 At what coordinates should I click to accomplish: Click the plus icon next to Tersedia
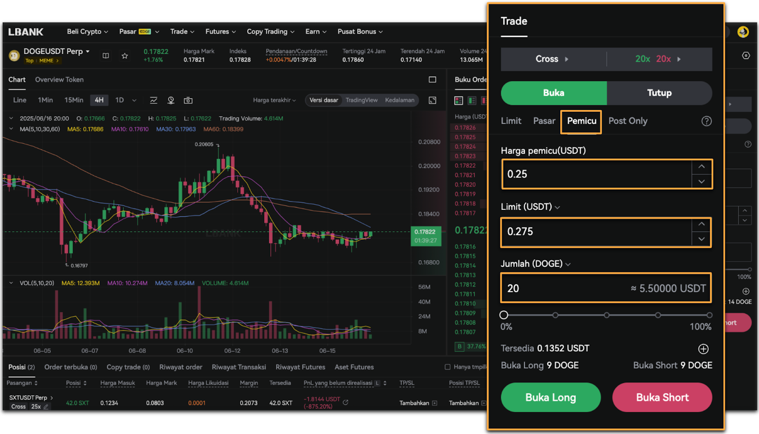[703, 349]
